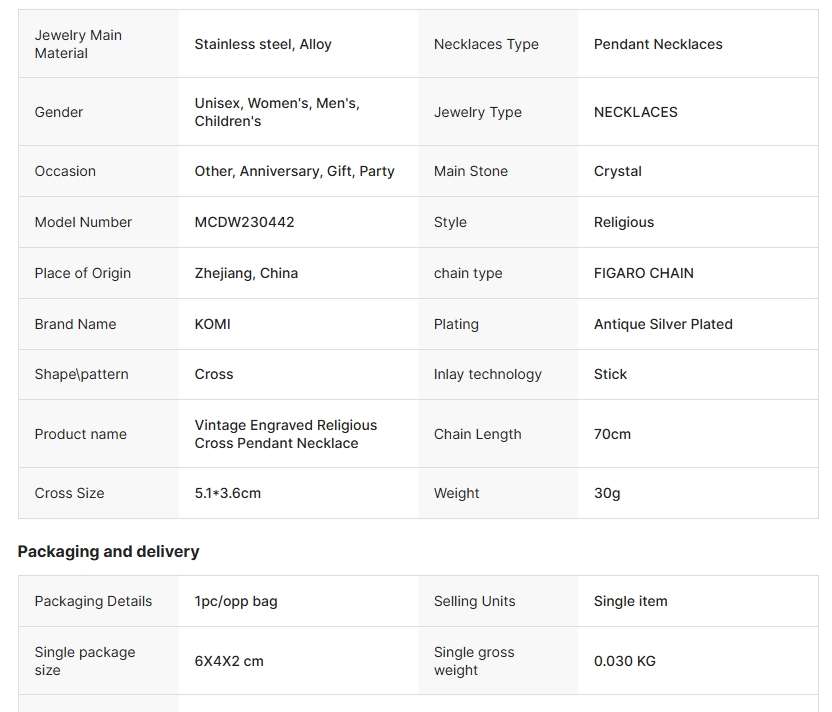Click the 'Unisex, Women's, Men's, Children's' gender value
Viewport: 832px width, 712px height.
(x=277, y=112)
